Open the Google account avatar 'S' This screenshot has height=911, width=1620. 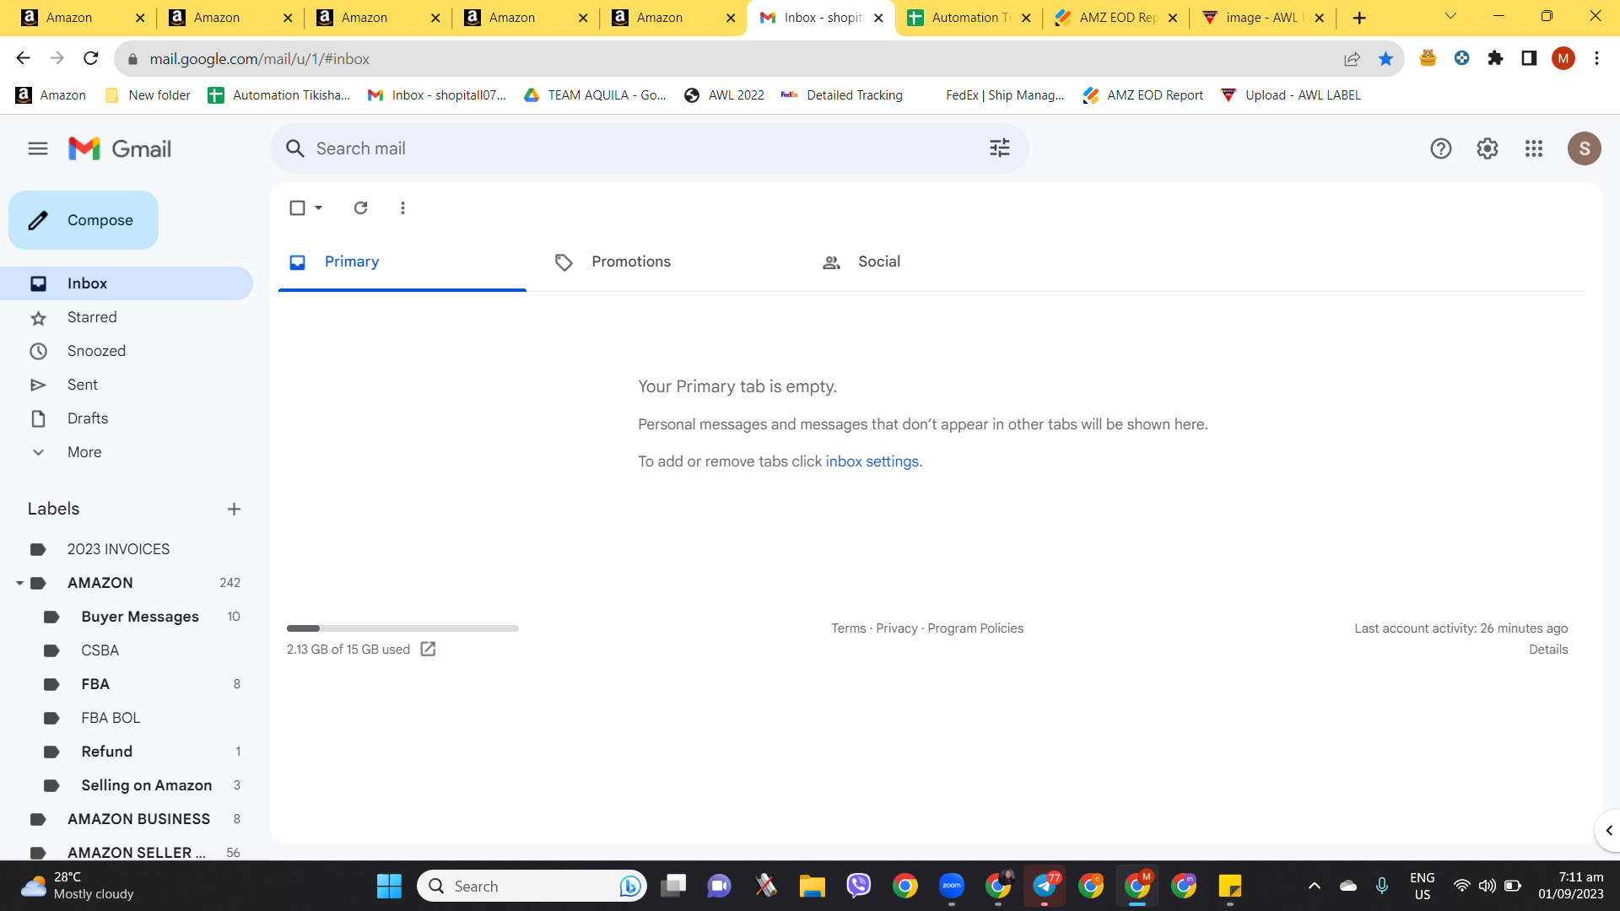1585,148
